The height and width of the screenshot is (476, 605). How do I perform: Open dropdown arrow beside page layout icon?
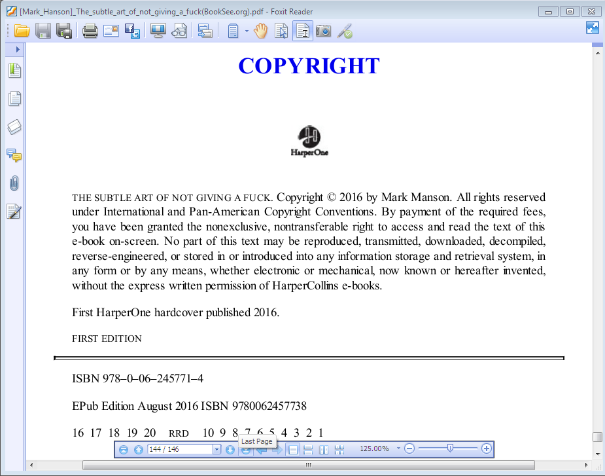coord(247,31)
